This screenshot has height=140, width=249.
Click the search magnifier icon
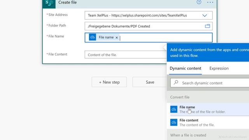click(x=176, y=82)
